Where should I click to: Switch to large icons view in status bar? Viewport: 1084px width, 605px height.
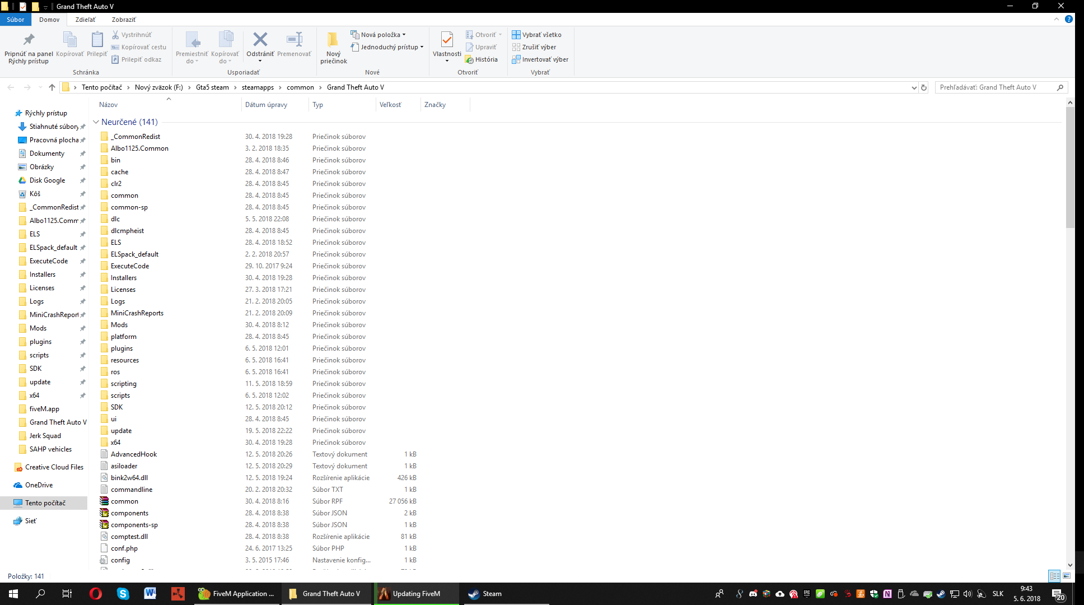1067,576
